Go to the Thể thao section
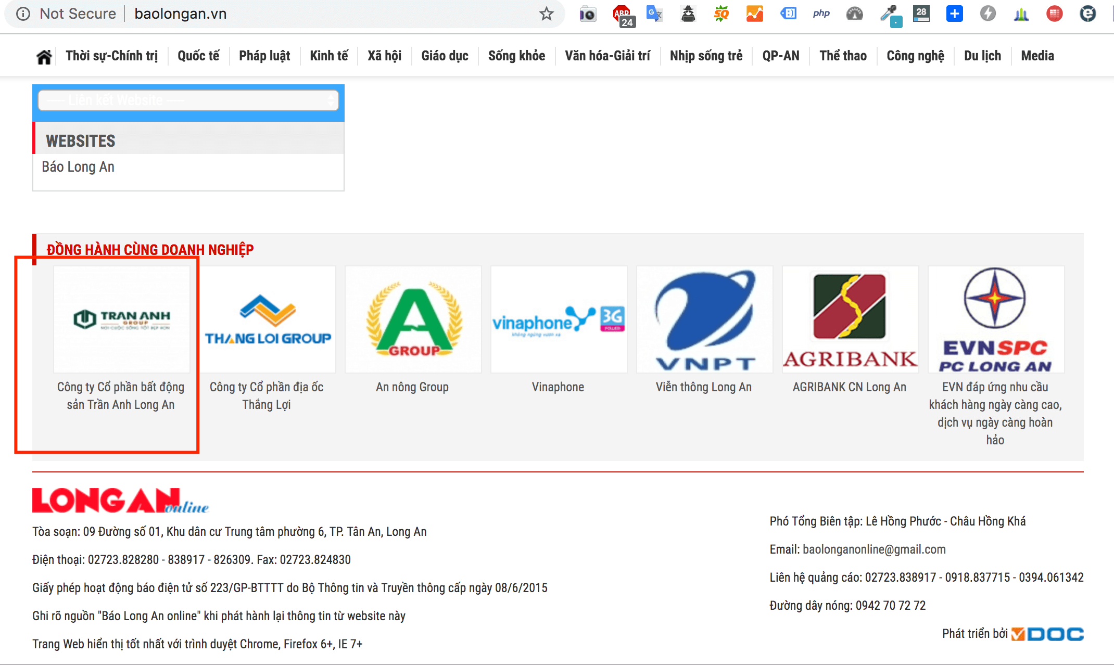1114x666 pixels. point(843,56)
